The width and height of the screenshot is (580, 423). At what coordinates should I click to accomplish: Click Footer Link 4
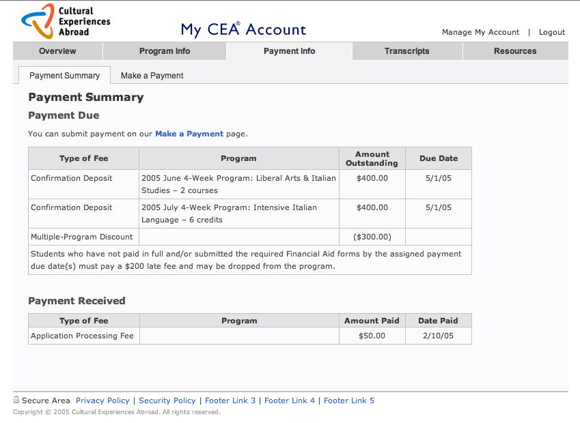(290, 400)
